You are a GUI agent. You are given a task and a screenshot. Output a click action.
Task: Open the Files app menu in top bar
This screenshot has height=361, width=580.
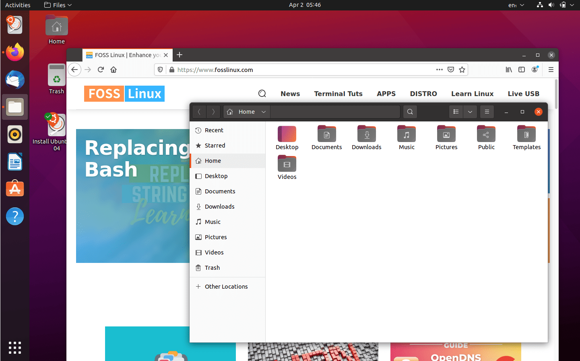pyautogui.click(x=58, y=5)
